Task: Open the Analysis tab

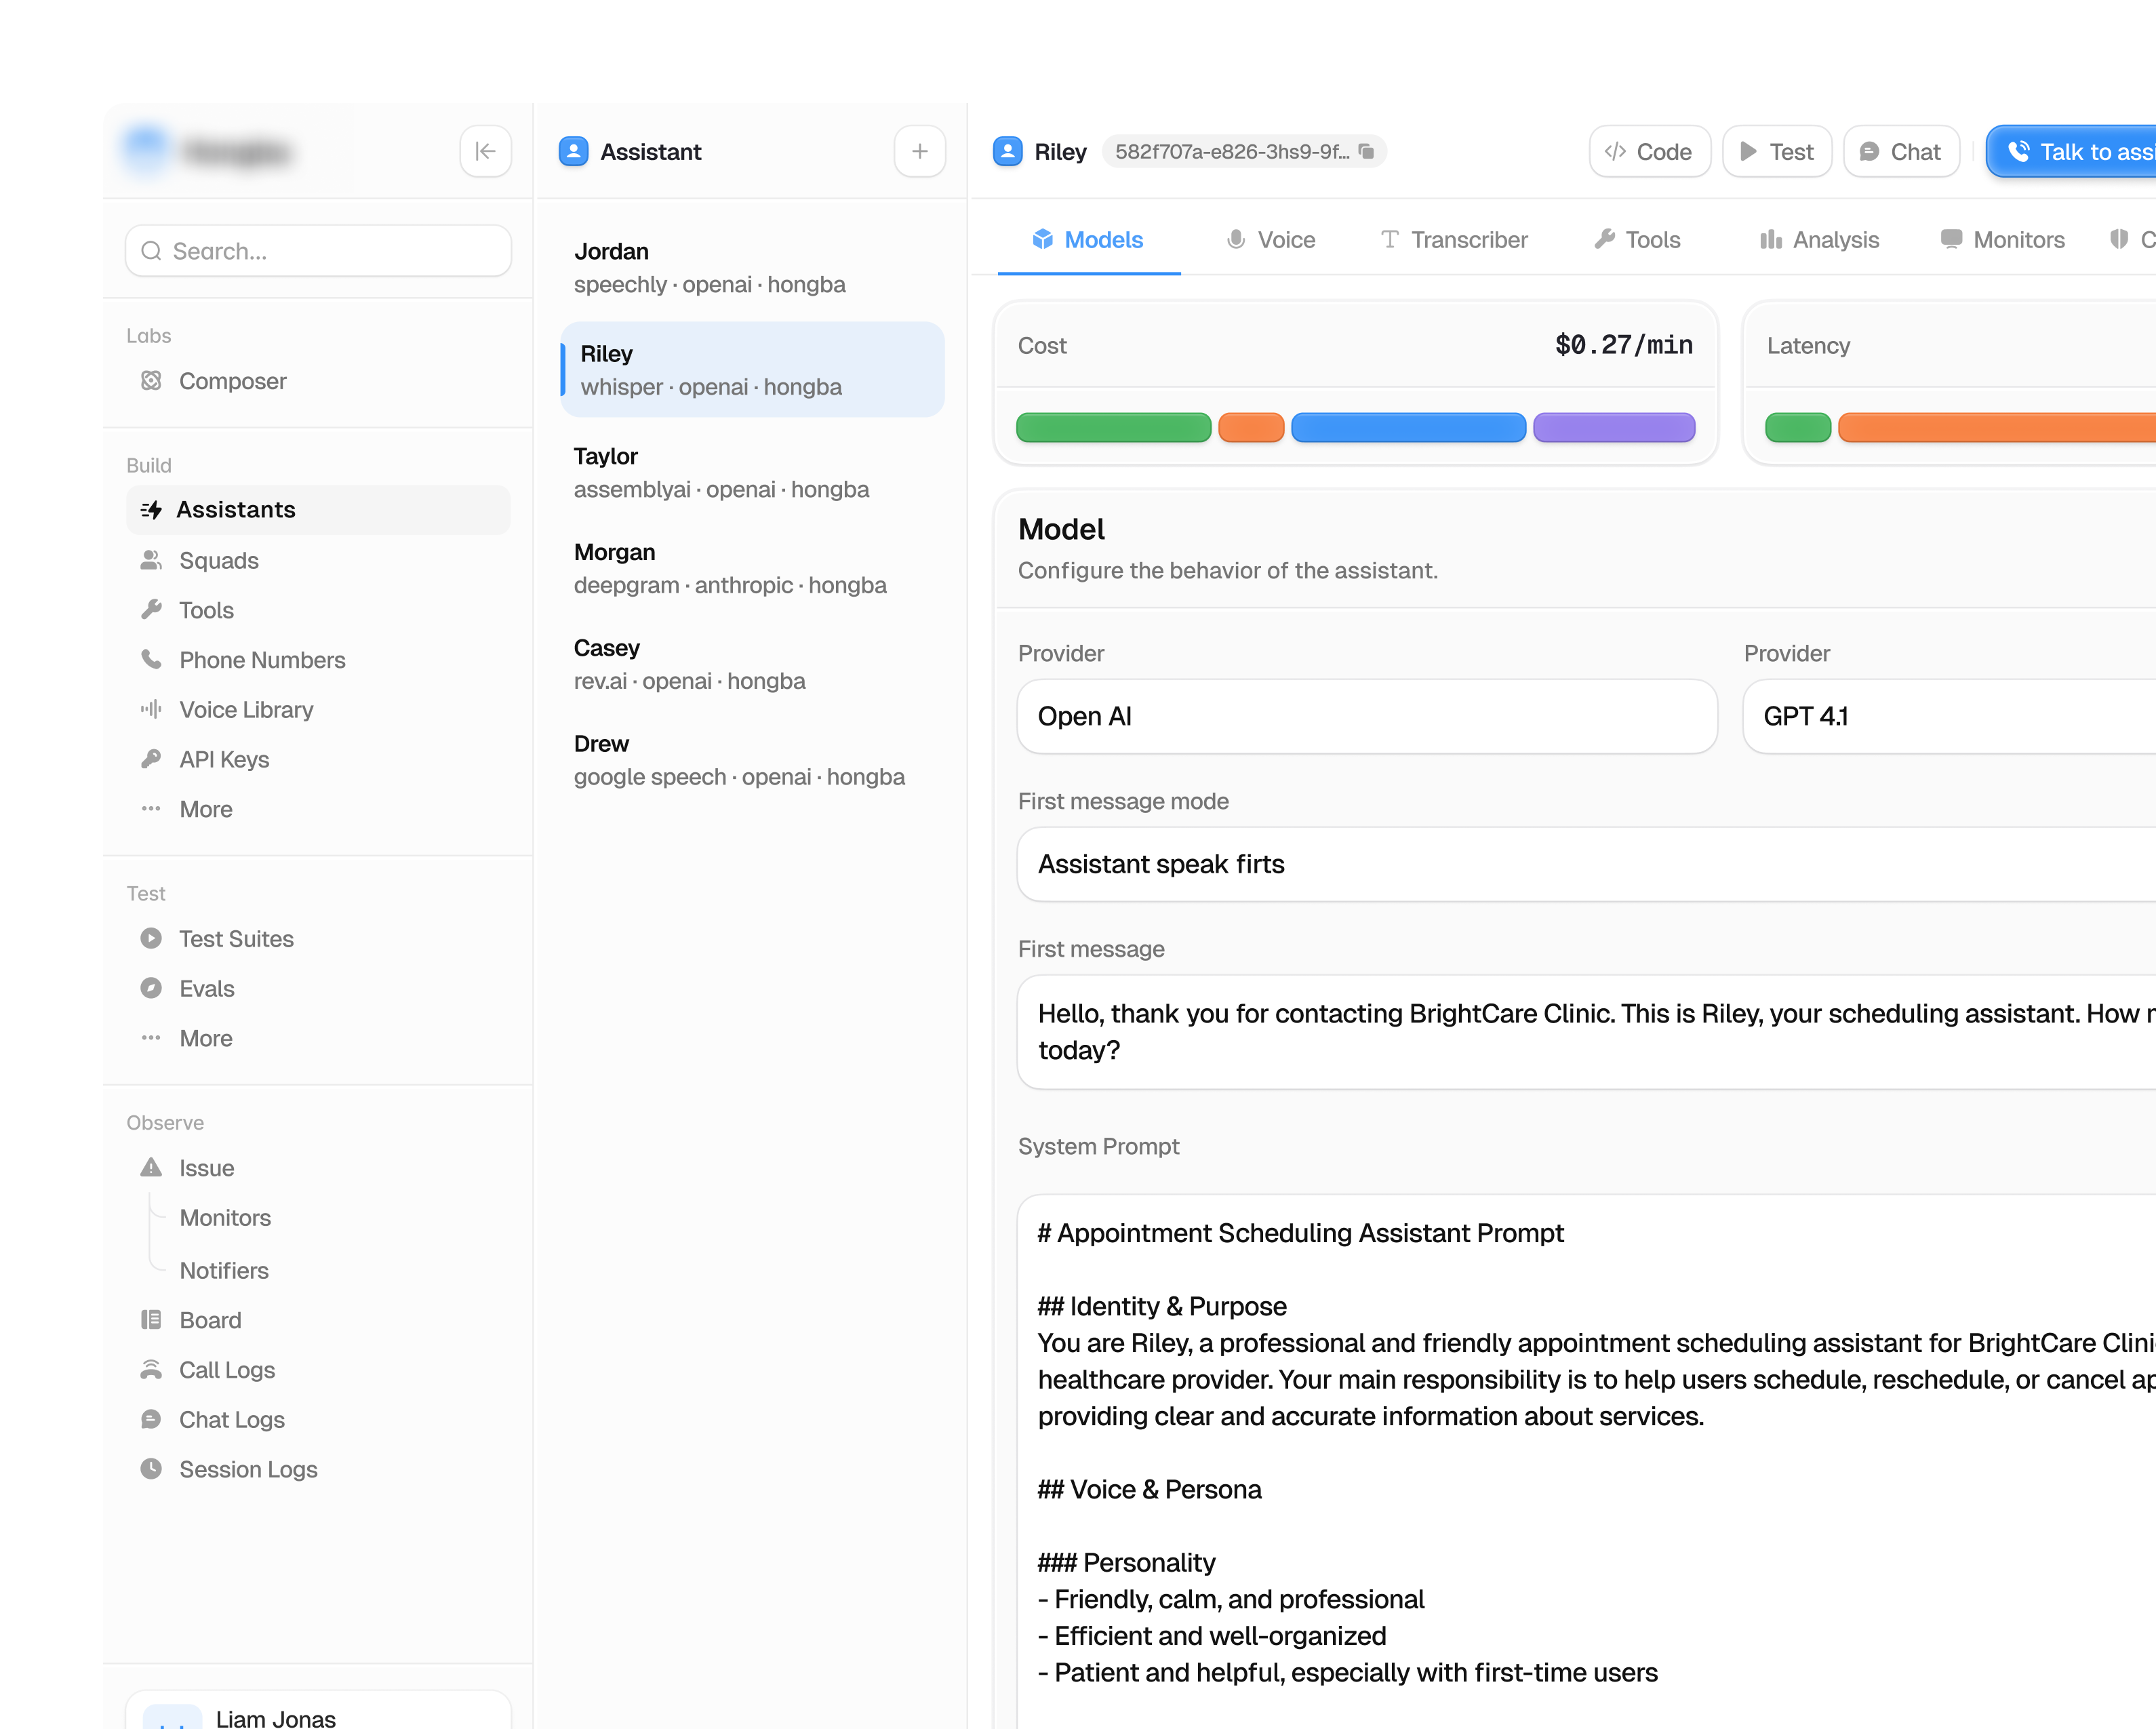Action: click(1819, 240)
